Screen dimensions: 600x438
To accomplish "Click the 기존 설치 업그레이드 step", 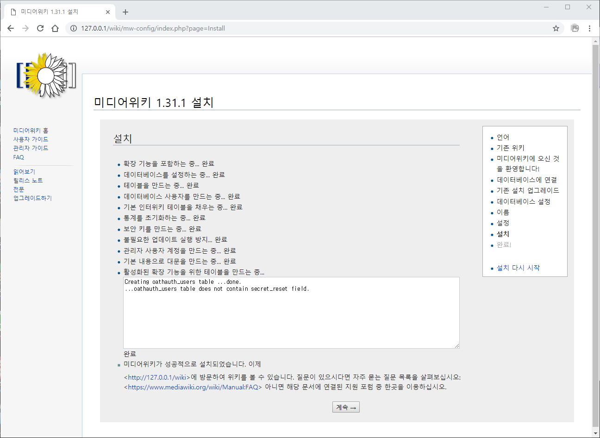I will (x=528, y=190).
